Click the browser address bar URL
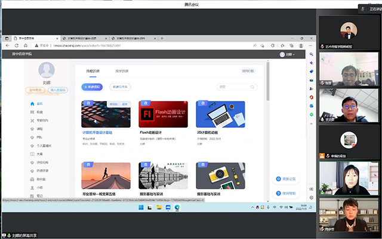Screen dimensions: 382x239 pos(87,45)
